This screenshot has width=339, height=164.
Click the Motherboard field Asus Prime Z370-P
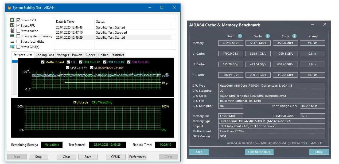point(272,131)
